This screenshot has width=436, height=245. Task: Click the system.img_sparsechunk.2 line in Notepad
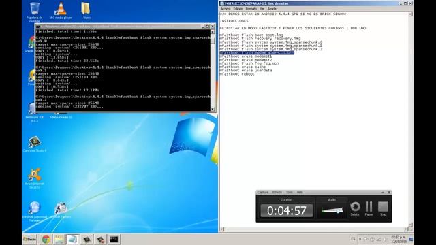(271, 49)
